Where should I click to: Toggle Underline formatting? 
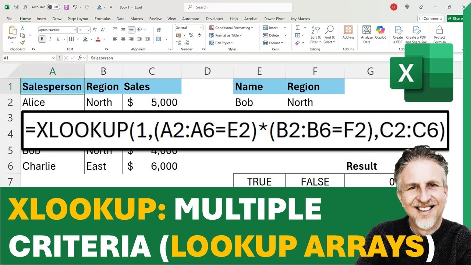57,39
